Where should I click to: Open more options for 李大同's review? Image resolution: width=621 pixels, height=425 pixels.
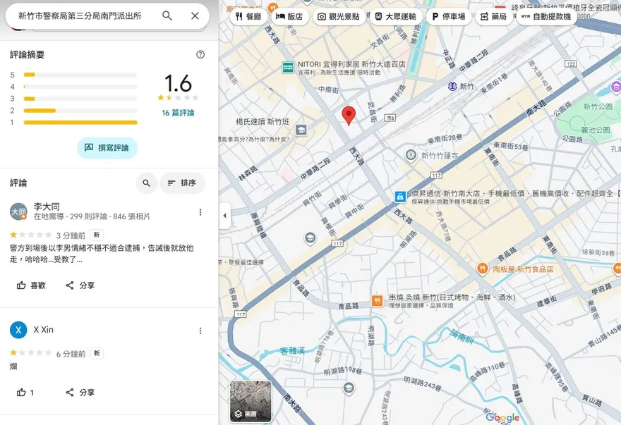tap(200, 212)
